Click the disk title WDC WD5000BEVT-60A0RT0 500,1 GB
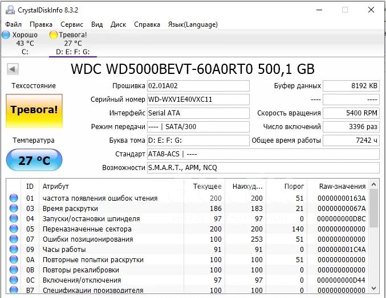Image resolution: width=386 pixels, height=298 pixels. tap(193, 69)
